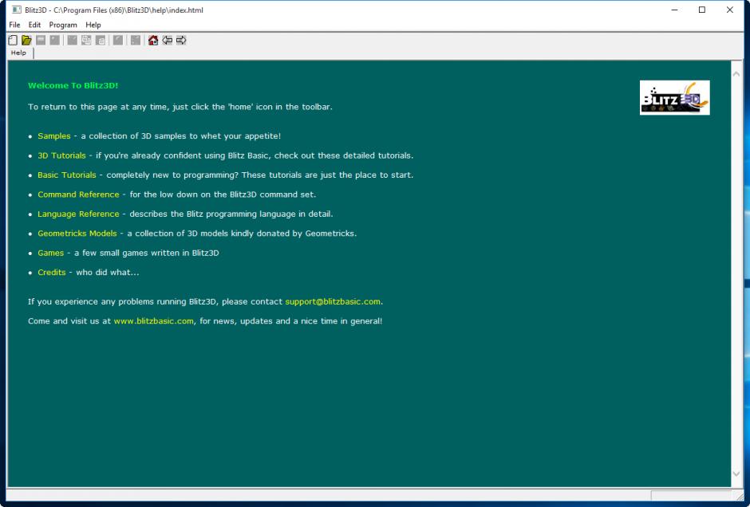Click the greyed Find toolbar icon
The height and width of the screenshot is (507, 750).
click(x=117, y=40)
